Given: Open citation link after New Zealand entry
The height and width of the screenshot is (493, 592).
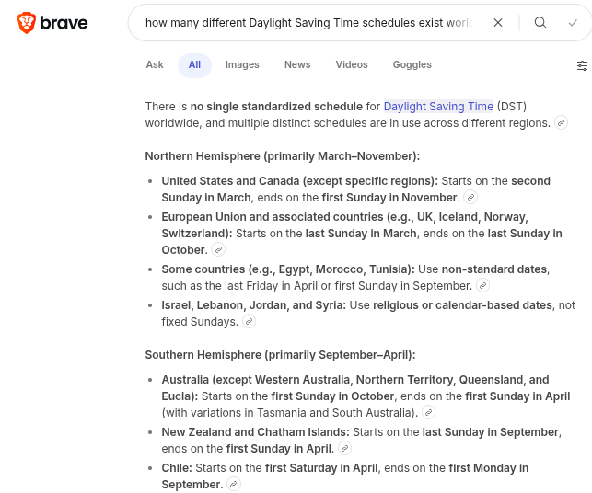Looking at the screenshot, I should [x=344, y=449].
